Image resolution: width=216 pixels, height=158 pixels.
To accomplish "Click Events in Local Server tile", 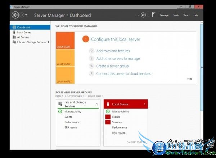I will 116,117.
